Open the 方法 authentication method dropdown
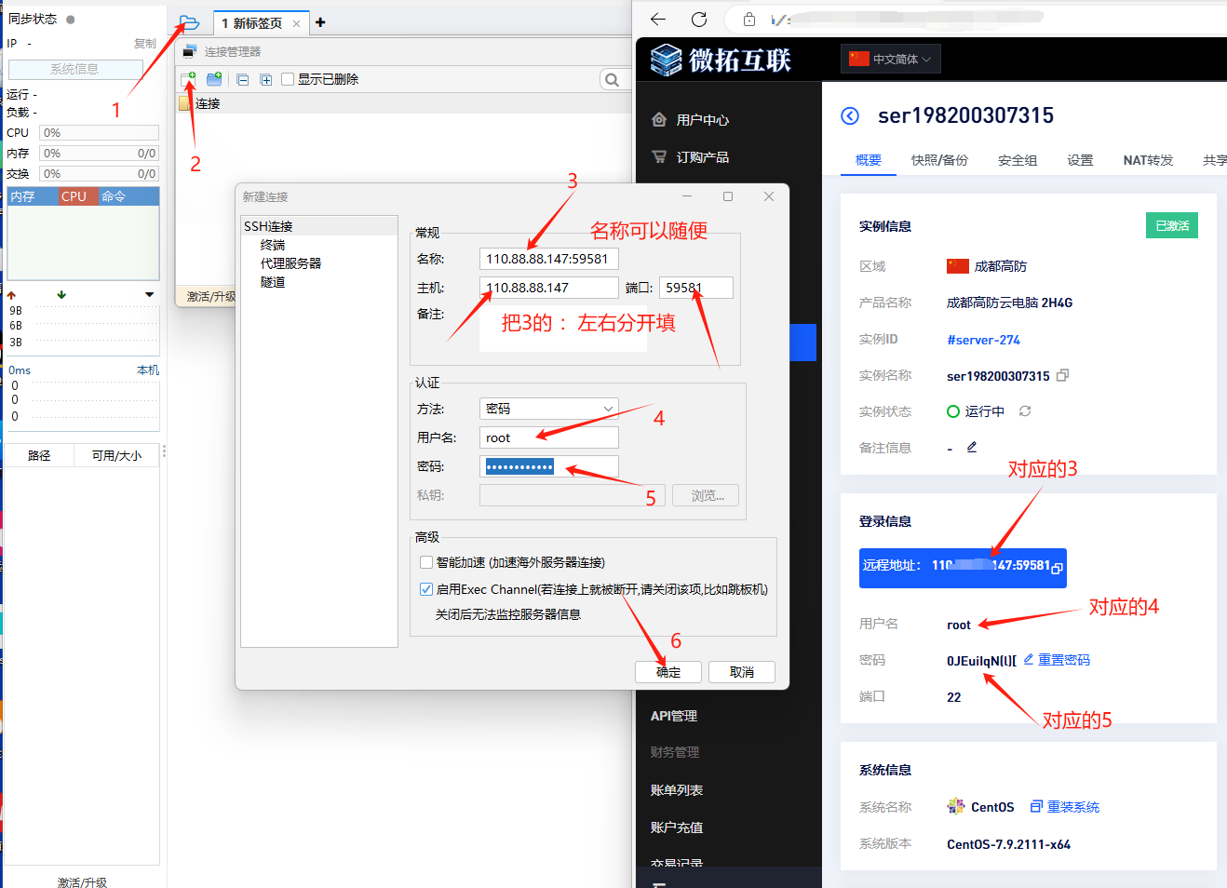The width and height of the screenshot is (1227, 888). (548, 409)
